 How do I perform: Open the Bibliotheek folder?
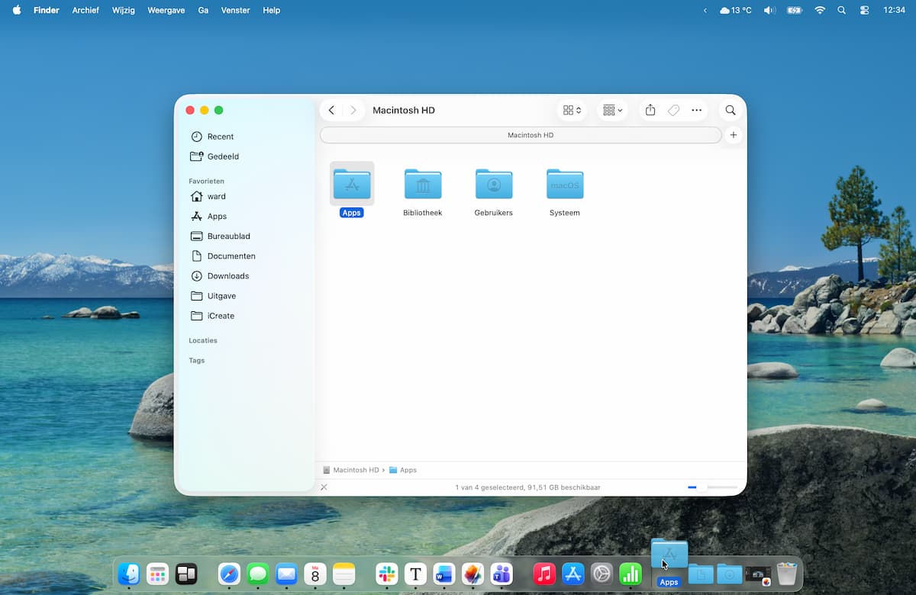tap(422, 185)
